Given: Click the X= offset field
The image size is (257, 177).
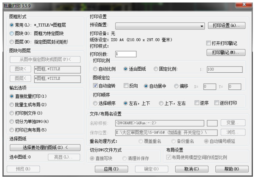Looking at the screenshot, I should coord(209,86).
